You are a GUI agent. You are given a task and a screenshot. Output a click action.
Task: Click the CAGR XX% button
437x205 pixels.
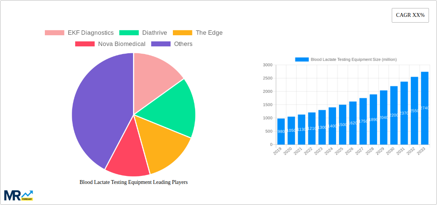coord(410,15)
